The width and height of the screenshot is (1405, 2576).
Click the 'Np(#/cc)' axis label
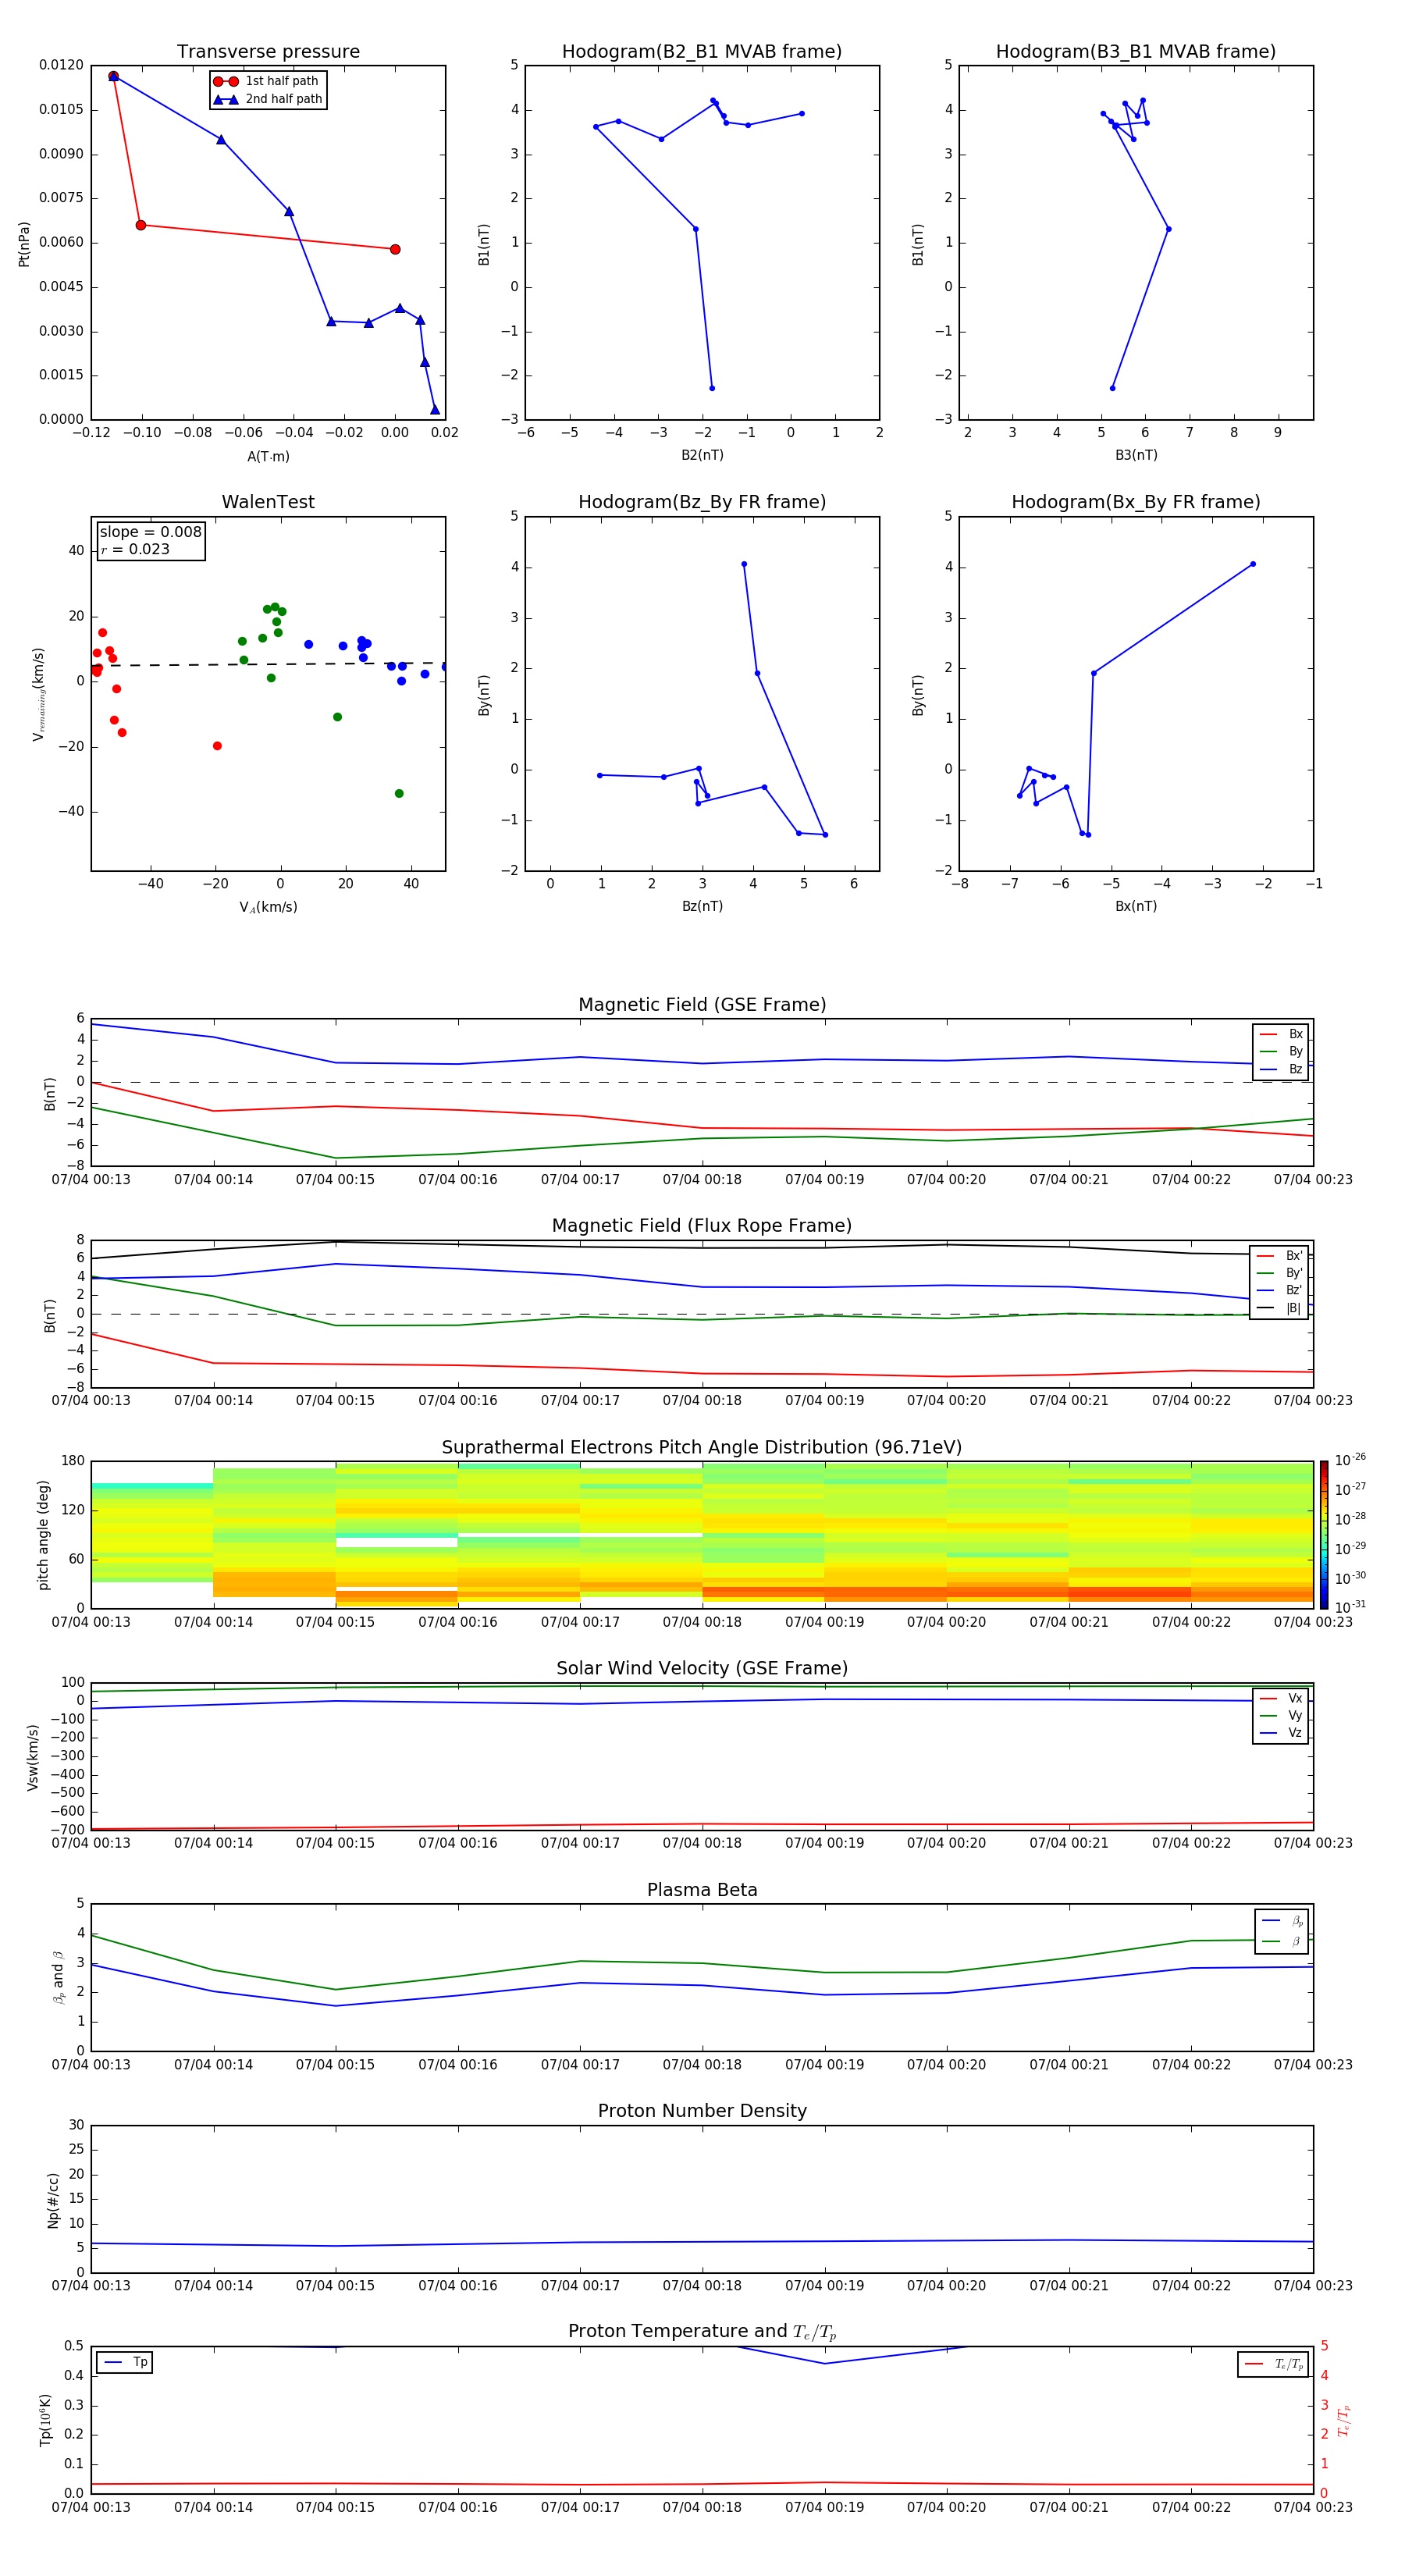pos(53,2199)
